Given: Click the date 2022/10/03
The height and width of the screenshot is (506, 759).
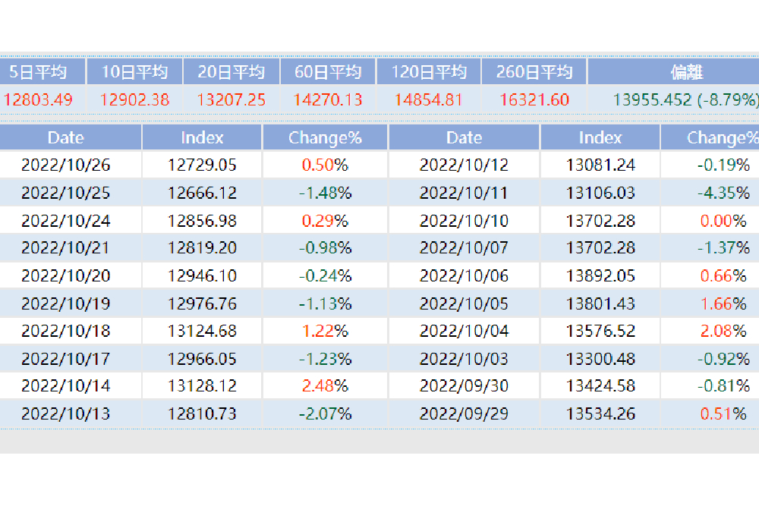Looking at the screenshot, I should (x=464, y=359).
